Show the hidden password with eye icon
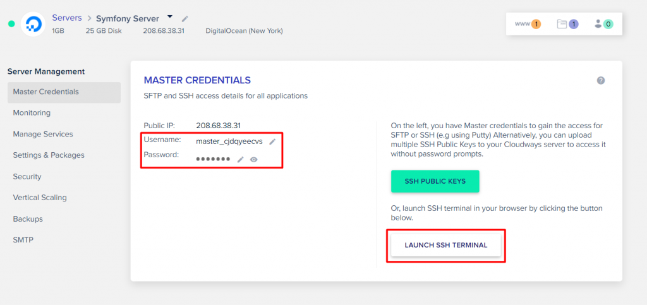647x305 pixels. coord(253,160)
